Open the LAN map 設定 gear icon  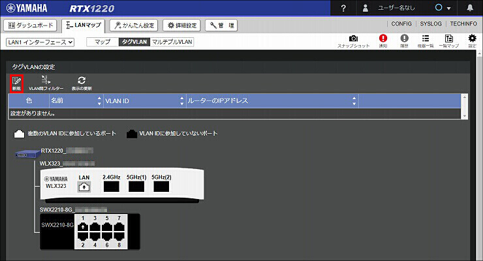(x=472, y=41)
